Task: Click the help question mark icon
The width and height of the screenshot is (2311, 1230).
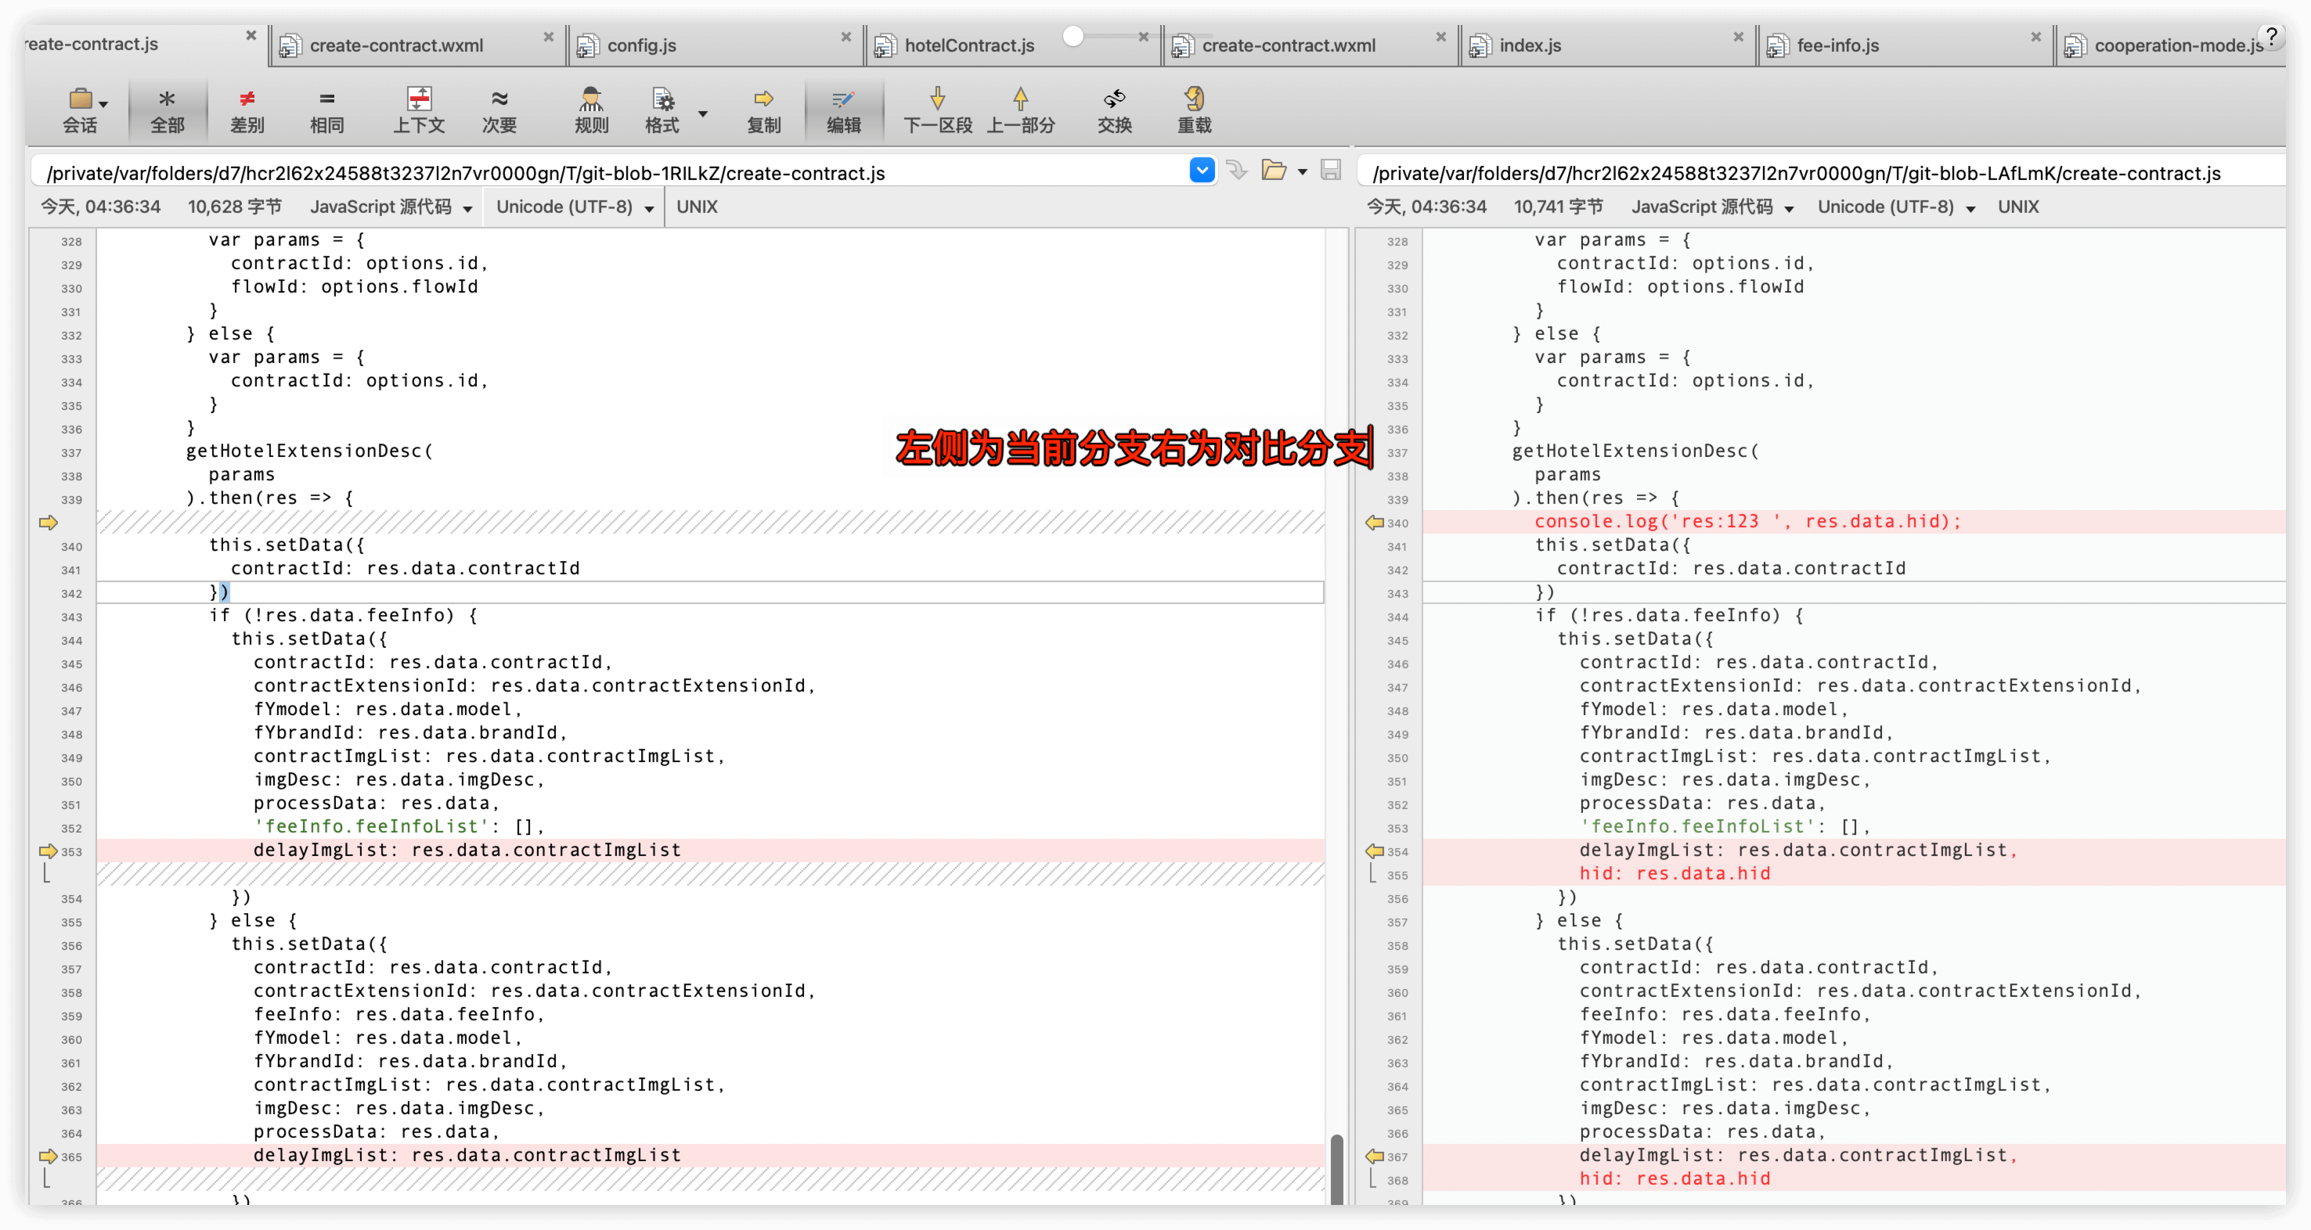Action: [2270, 37]
